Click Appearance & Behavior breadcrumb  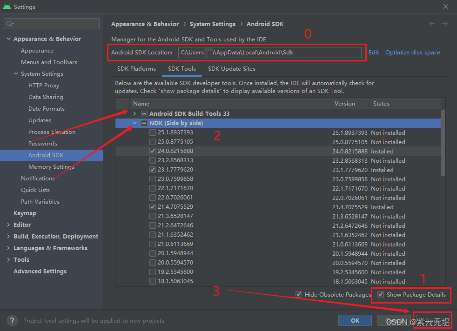(x=145, y=24)
